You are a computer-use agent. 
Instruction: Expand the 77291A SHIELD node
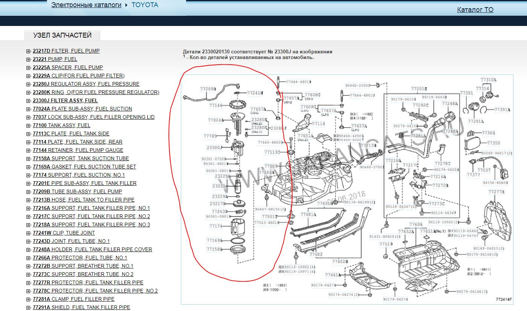[x=28, y=307]
